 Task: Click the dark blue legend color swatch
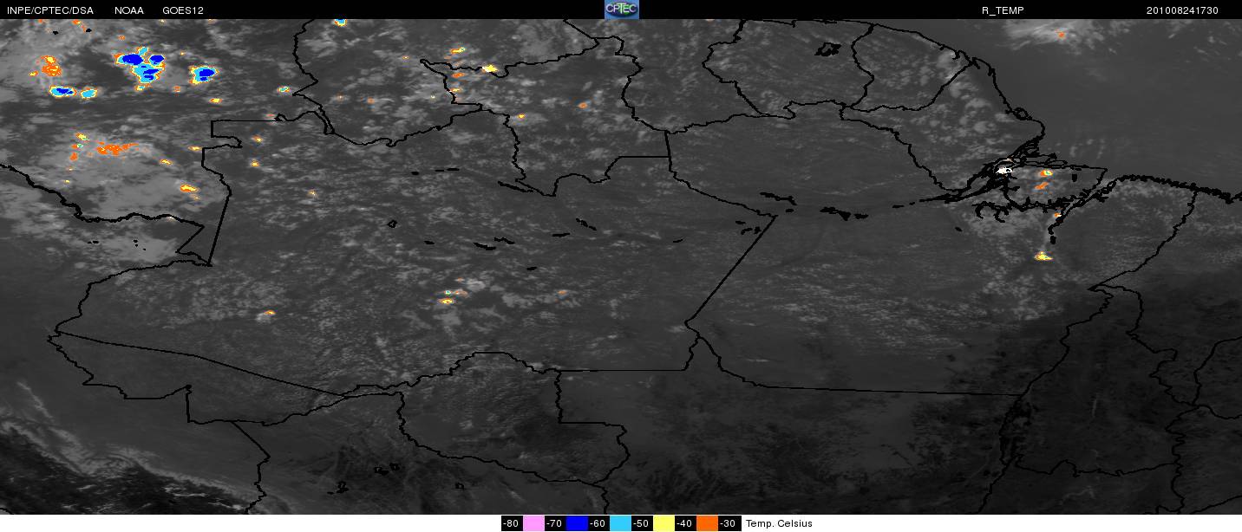point(577,523)
